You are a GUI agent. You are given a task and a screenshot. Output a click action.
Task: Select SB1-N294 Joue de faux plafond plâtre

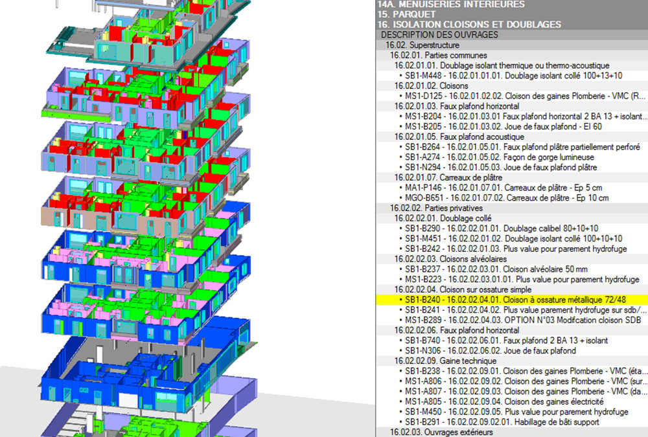point(512,167)
